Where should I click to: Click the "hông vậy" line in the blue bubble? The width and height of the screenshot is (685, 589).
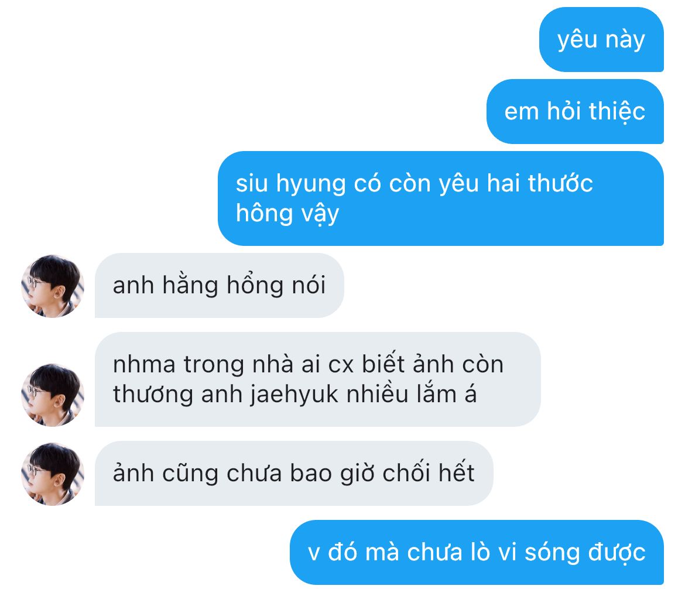point(287,214)
